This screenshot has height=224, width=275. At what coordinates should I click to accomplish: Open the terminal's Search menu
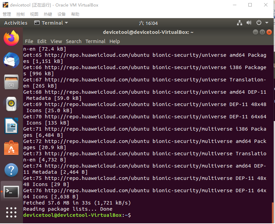[74, 41]
